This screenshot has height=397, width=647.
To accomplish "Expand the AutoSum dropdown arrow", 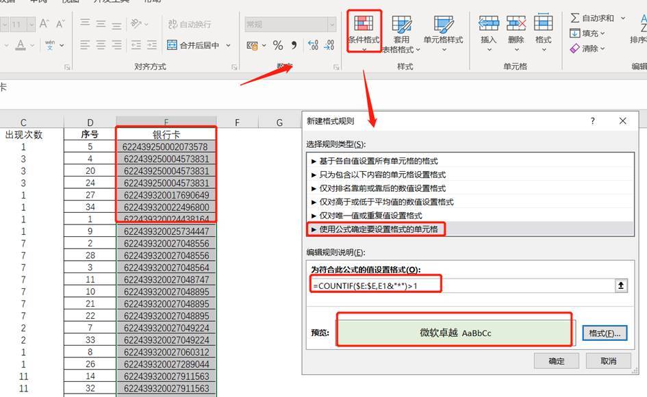I will (623, 18).
